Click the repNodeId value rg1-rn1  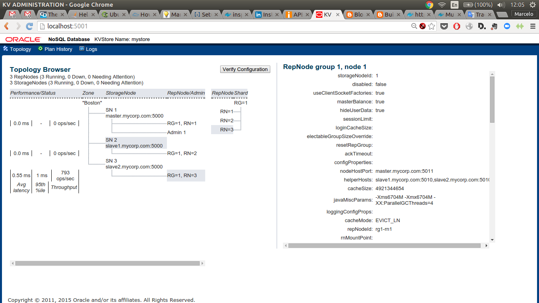point(384,229)
